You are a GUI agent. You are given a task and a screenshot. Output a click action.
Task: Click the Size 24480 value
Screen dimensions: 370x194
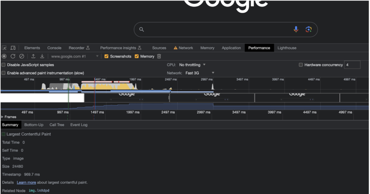pos(18,166)
